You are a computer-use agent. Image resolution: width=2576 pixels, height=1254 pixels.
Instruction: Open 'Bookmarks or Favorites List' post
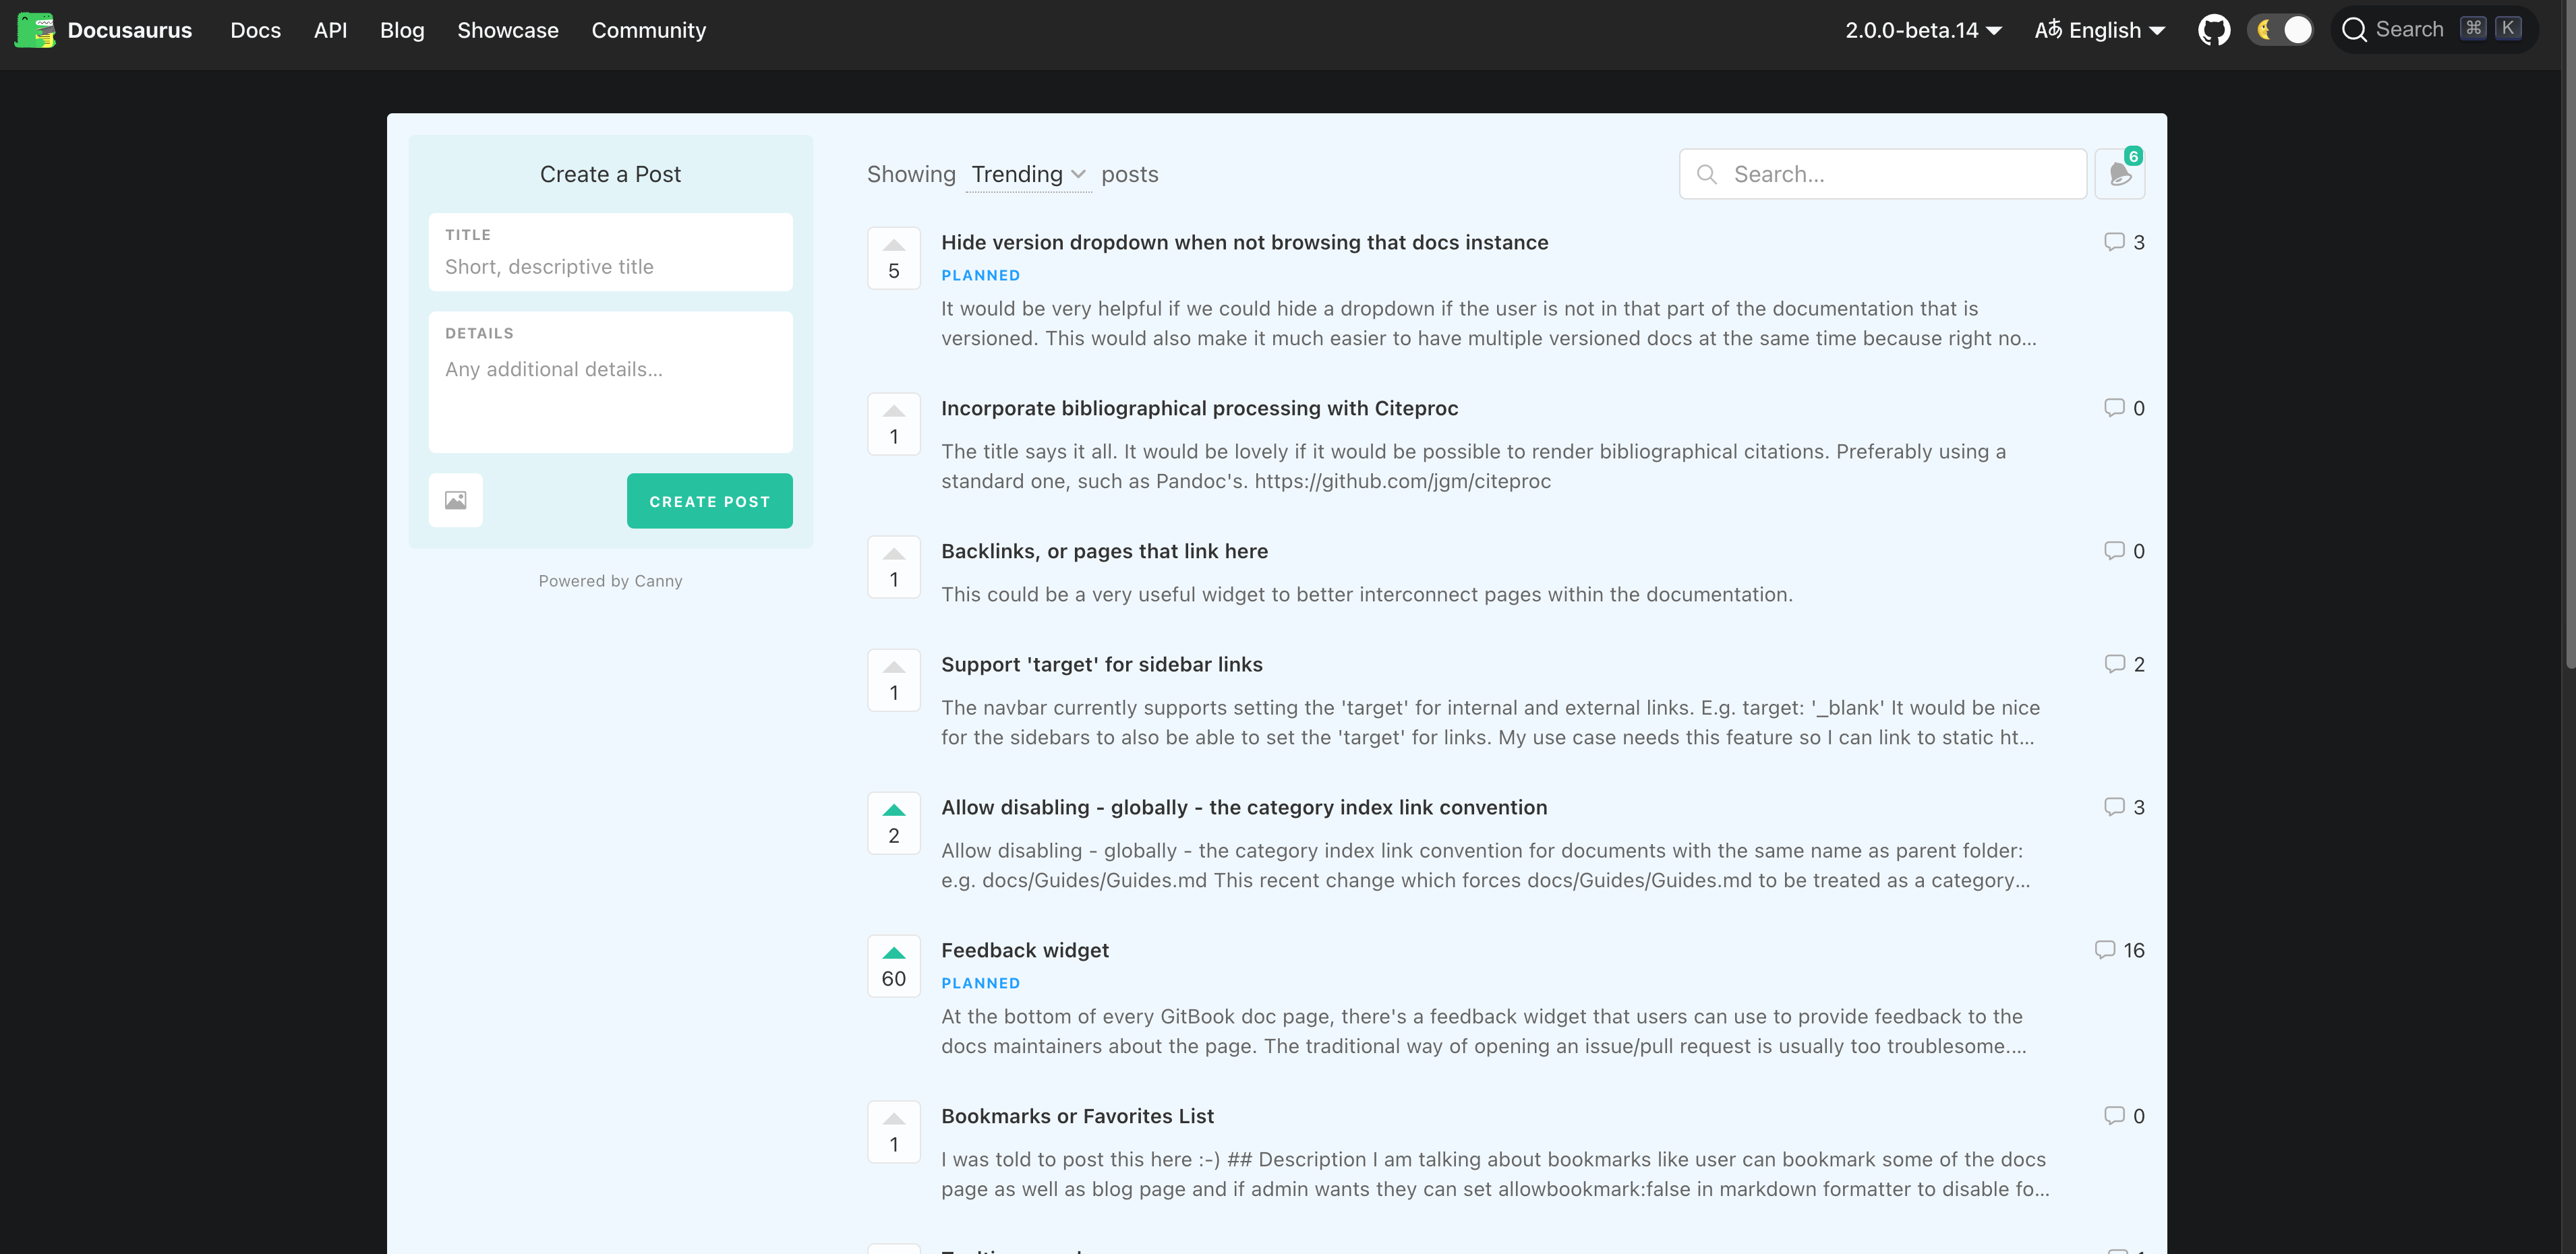[x=1078, y=1116]
